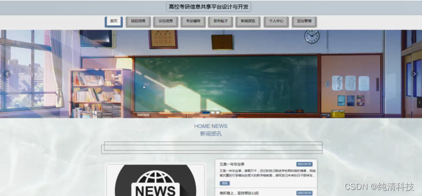Go to previous carousel slide arrow
The width and height of the screenshot is (422, 196).
coord(7,74)
